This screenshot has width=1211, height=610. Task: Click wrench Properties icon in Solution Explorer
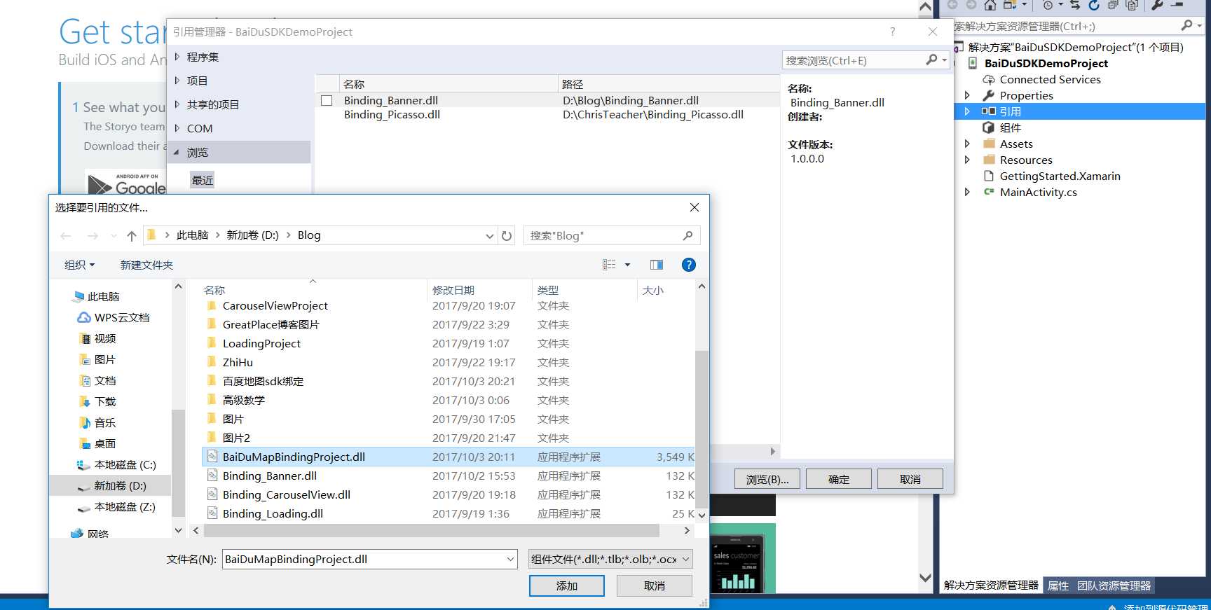[1157, 5]
